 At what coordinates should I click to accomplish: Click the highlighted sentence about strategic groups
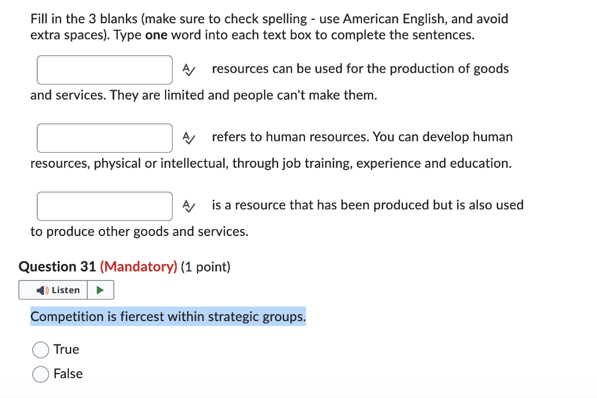point(168,316)
